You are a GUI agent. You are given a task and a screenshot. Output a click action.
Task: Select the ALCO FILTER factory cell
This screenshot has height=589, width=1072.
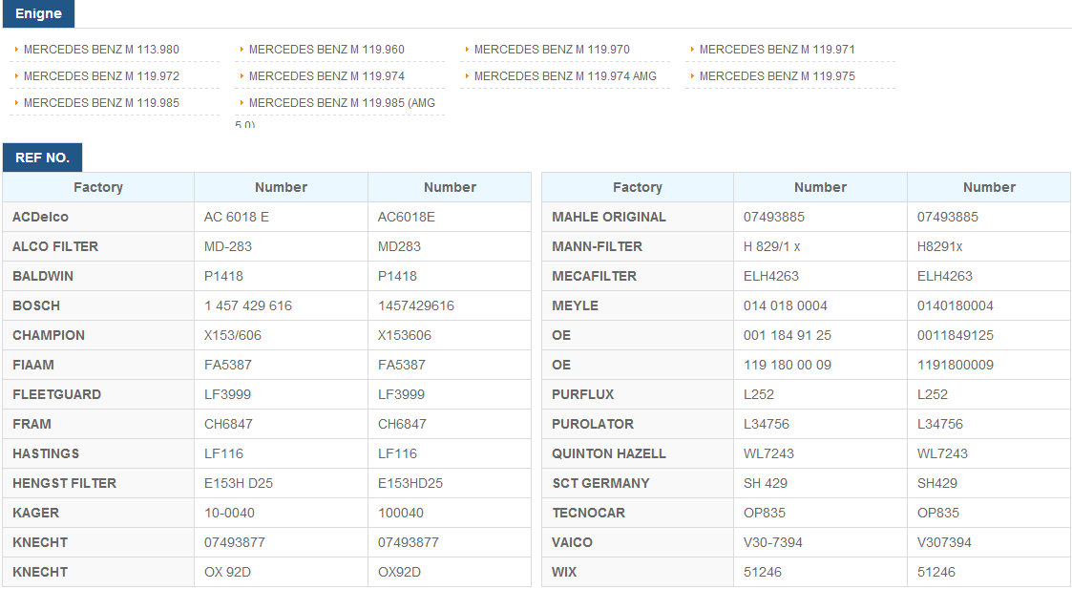pos(98,246)
